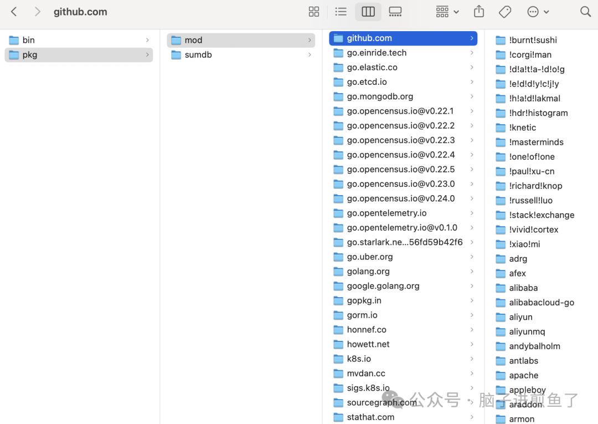Select column view mode
Screen dimensions: 598x424
pos(368,12)
